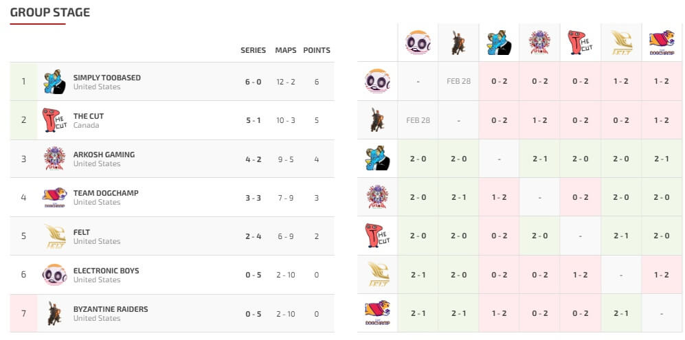Click The Cut logo in matrix header row
The height and width of the screenshot is (340, 685).
pyautogui.click(x=580, y=43)
